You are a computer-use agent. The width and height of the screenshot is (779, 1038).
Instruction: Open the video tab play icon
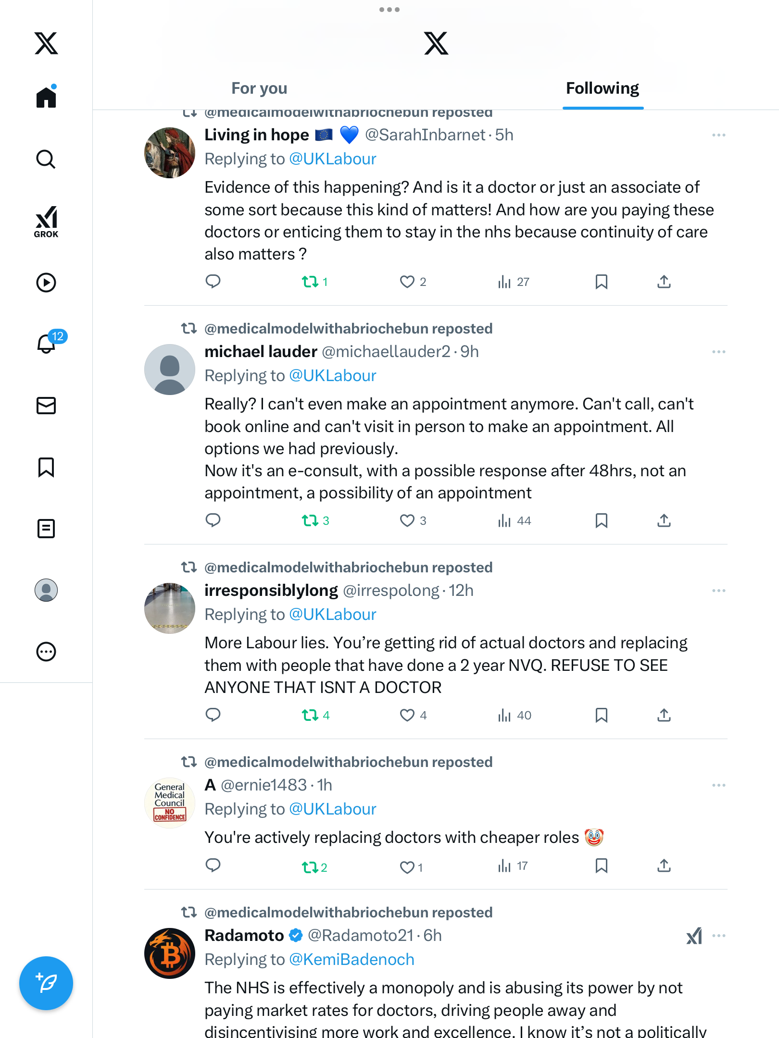tap(46, 283)
